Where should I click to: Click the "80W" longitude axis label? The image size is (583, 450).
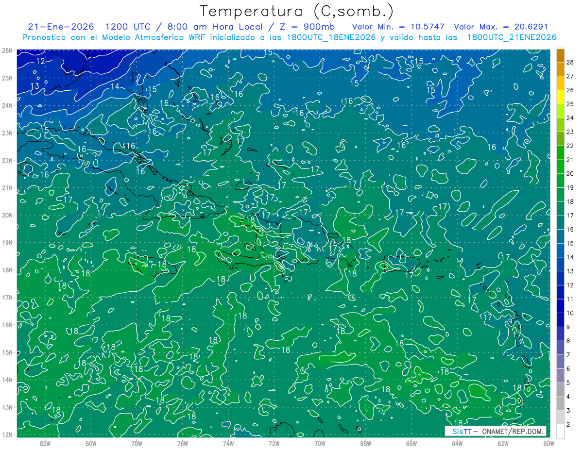point(91,443)
